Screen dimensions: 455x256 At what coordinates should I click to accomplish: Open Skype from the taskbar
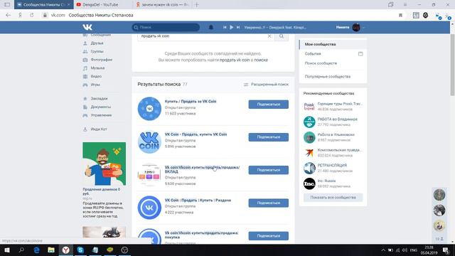click(80, 250)
